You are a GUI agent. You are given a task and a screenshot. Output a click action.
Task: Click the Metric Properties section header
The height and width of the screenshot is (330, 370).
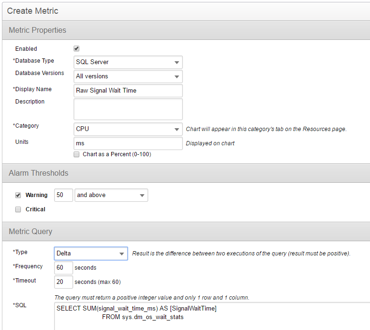click(x=185, y=30)
